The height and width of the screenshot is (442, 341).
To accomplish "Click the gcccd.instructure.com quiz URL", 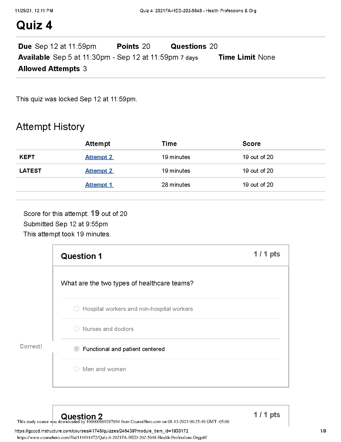I will 101,431.
